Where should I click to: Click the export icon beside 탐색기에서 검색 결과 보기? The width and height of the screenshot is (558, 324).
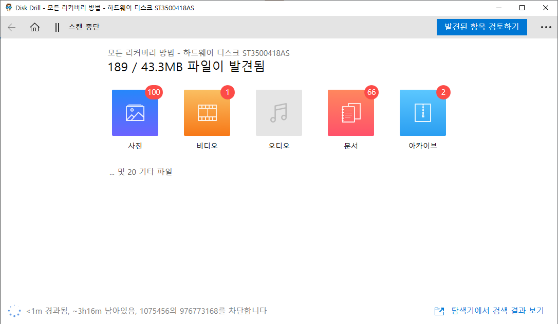tap(439, 311)
